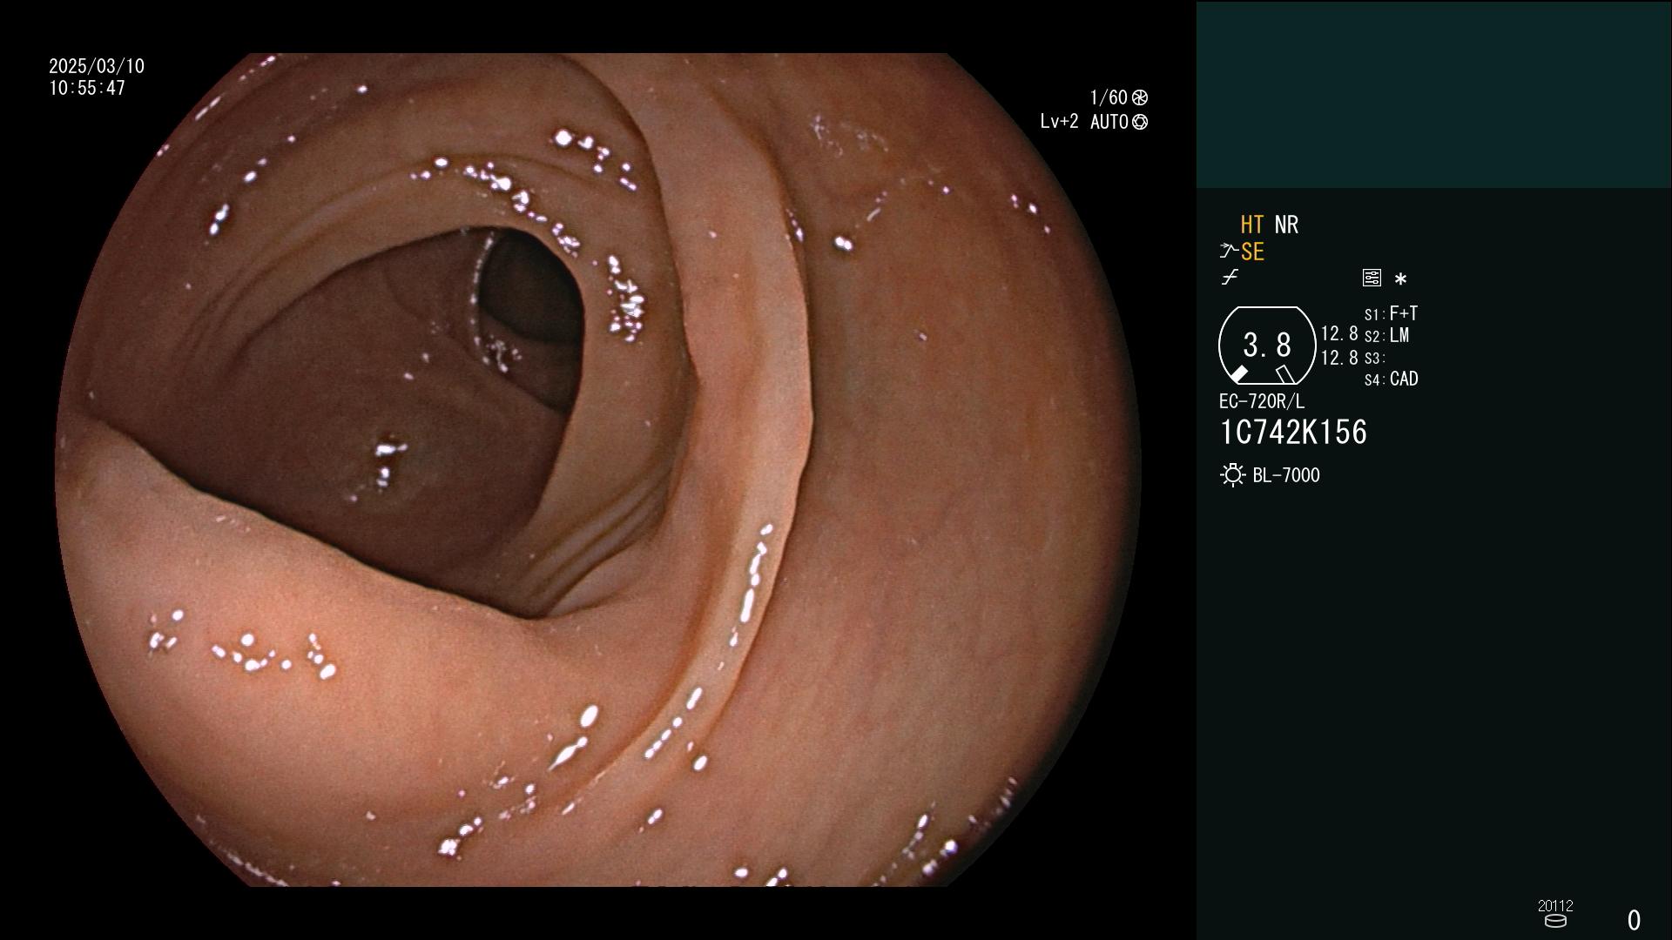Click the hollow channel marker in scope diagram
This screenshot has width=1672, height=940.
tap(1284, 374)
